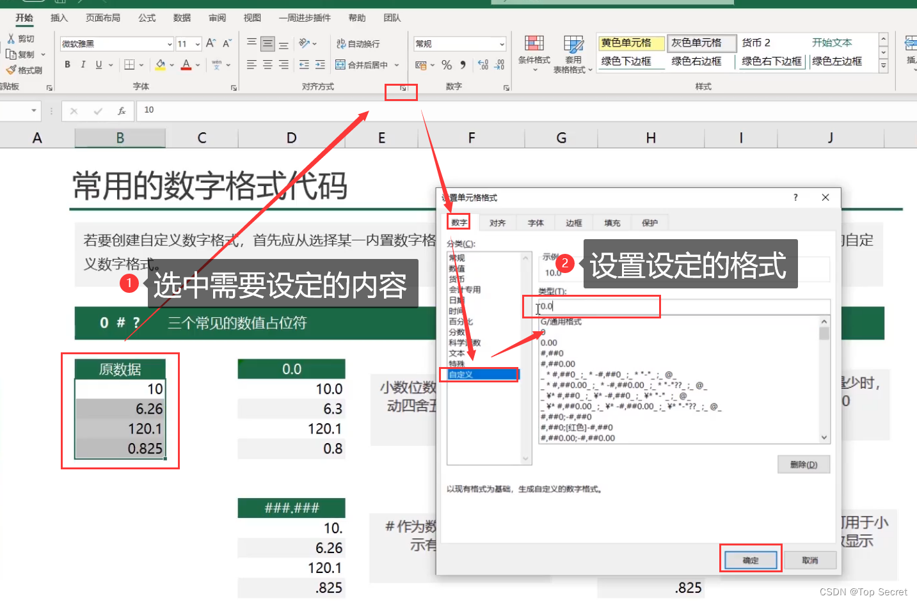The width and height of the screenshot is (917, 603).
Task: Open the Name Box dropdown arrow
Action: (34, 111)
